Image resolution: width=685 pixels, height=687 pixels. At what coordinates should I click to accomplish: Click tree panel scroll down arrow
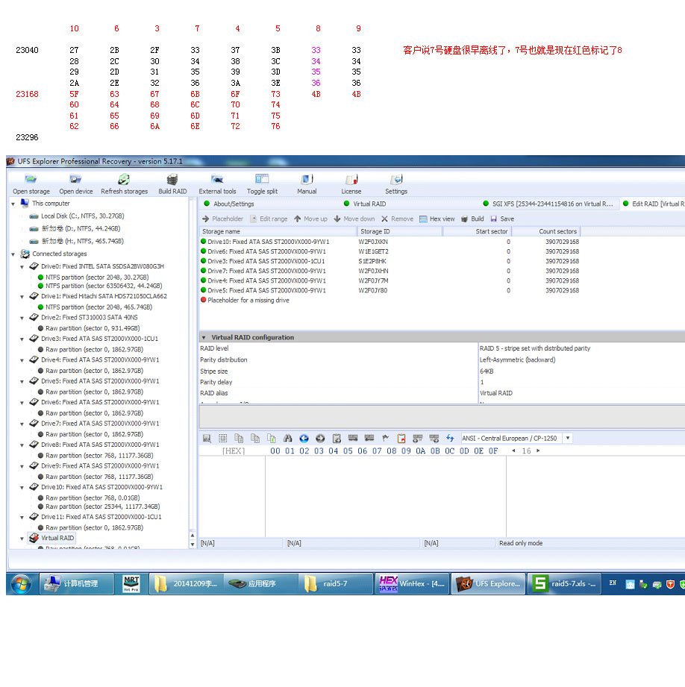(193, 545)
